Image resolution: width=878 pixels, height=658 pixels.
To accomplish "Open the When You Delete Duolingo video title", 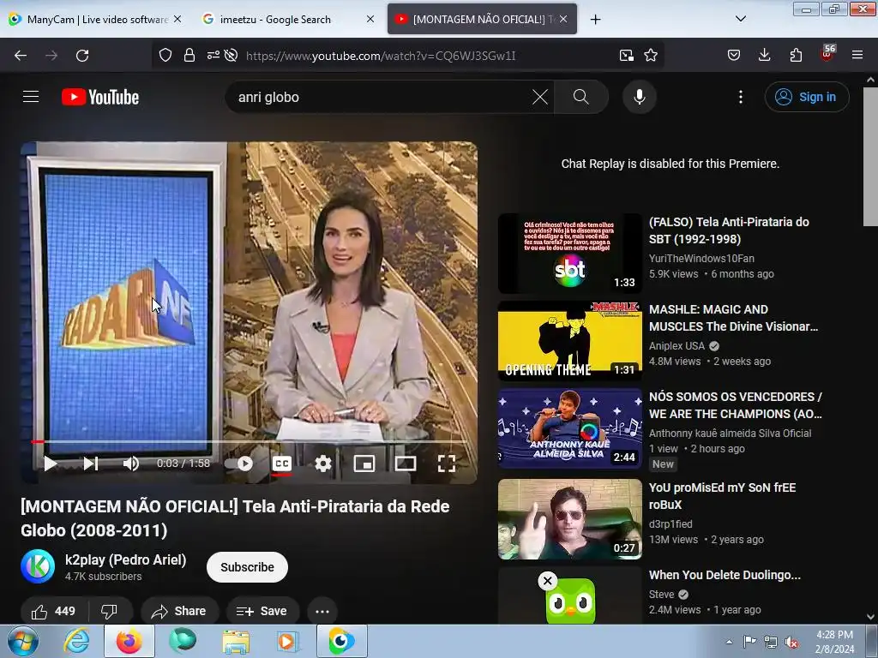I will (725, 575).
